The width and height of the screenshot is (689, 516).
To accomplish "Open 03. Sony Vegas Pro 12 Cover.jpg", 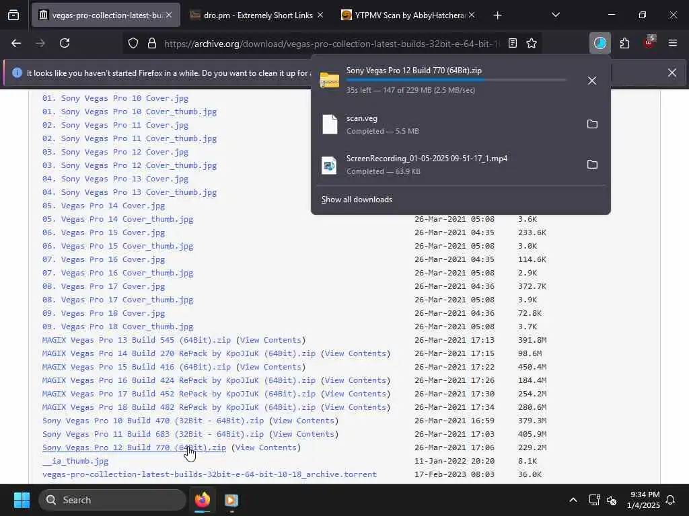I will tap(115, 153).
